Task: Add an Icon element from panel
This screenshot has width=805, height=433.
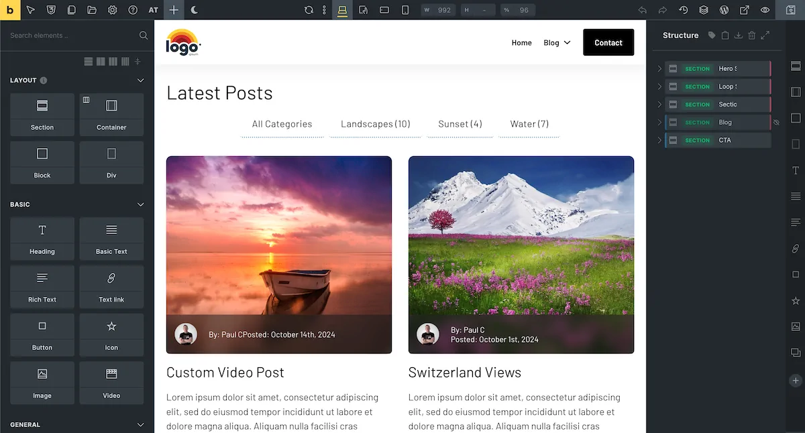Action: click(x=111, y=334)
